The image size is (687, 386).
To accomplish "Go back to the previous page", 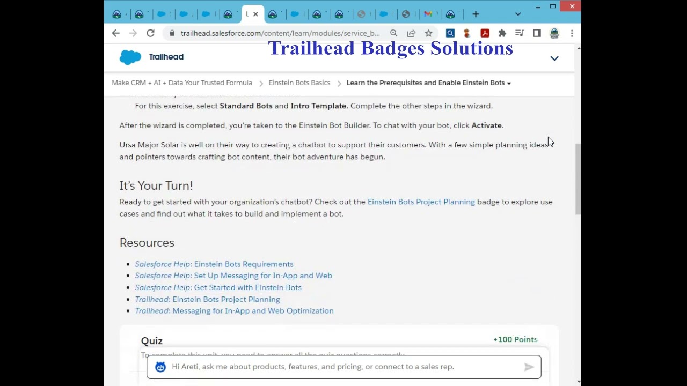I will click(x=115, y=33).
